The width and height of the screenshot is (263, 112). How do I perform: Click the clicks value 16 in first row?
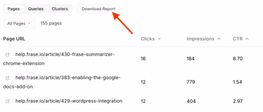[x=143, y=59]
